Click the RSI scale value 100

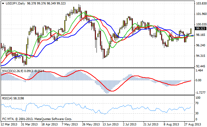tap(198, 98)
